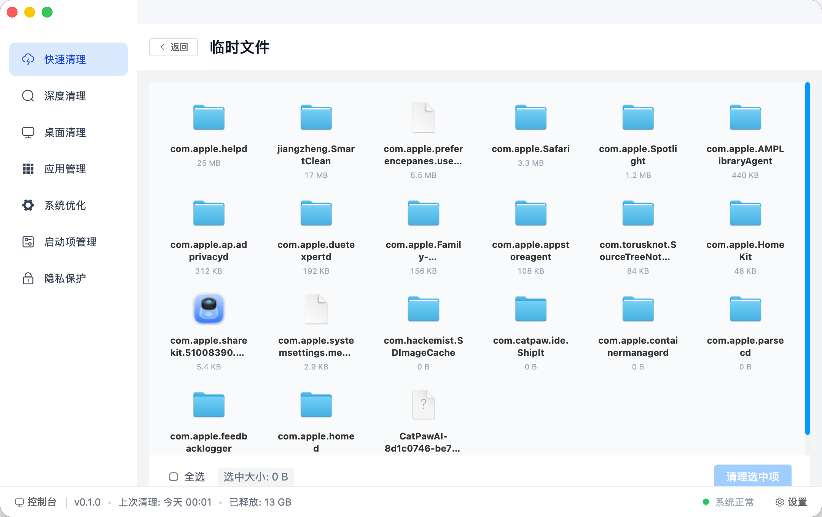
Task: Select the CatPawAI unknown file icon
Action: [423, 404]
